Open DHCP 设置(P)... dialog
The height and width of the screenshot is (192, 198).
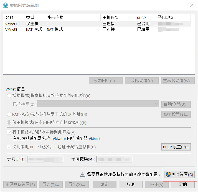176,147
